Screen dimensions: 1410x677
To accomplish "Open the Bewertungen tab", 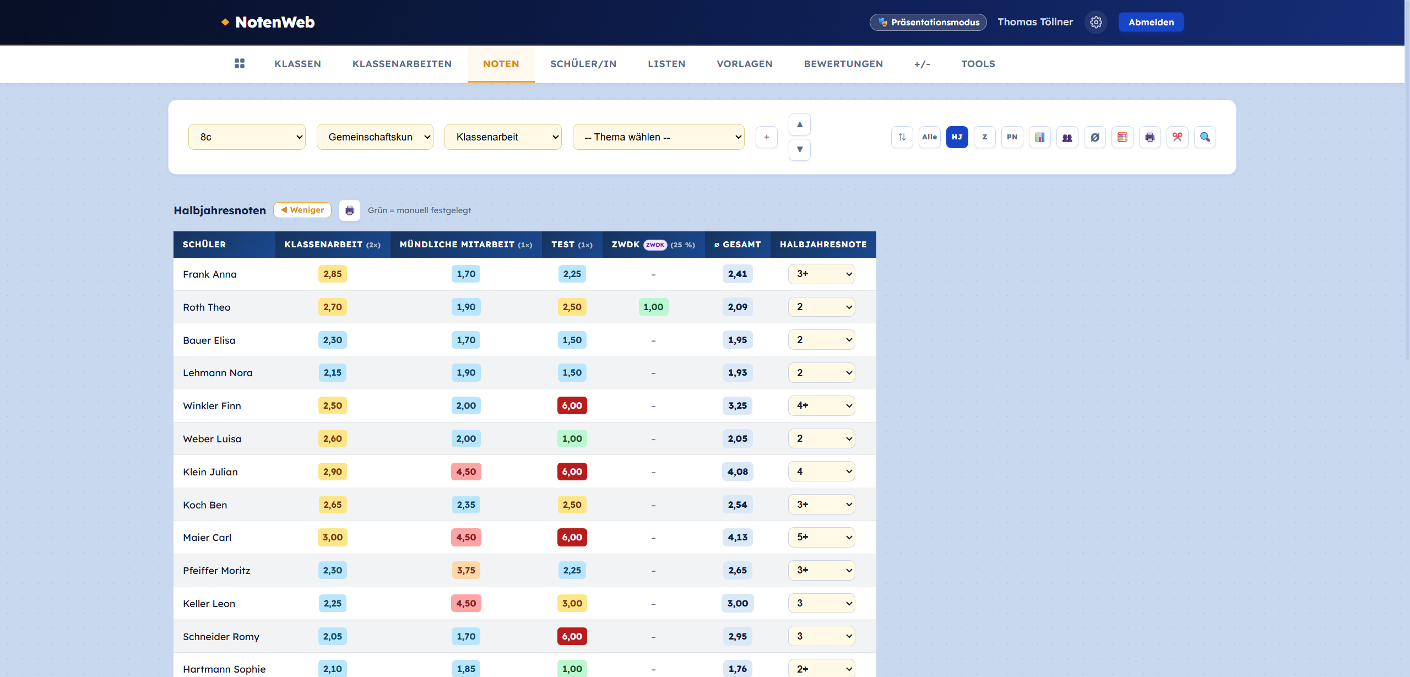I will pyautogui.click(x=843, y=64).
